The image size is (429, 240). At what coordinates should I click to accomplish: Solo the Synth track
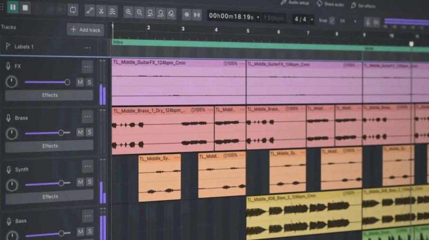tap(90, 182)
